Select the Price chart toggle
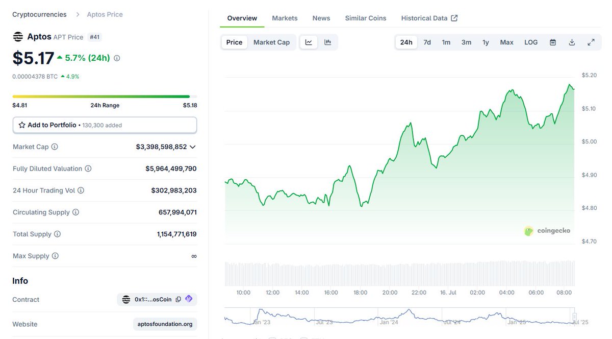This screenshot has width=612, height=339. pyautogui.click(x=234, y=42)
